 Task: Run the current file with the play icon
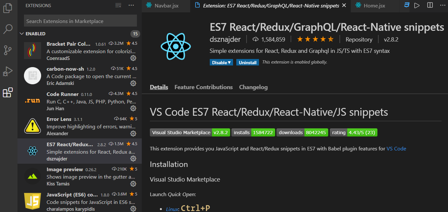[x=417, y=5]
